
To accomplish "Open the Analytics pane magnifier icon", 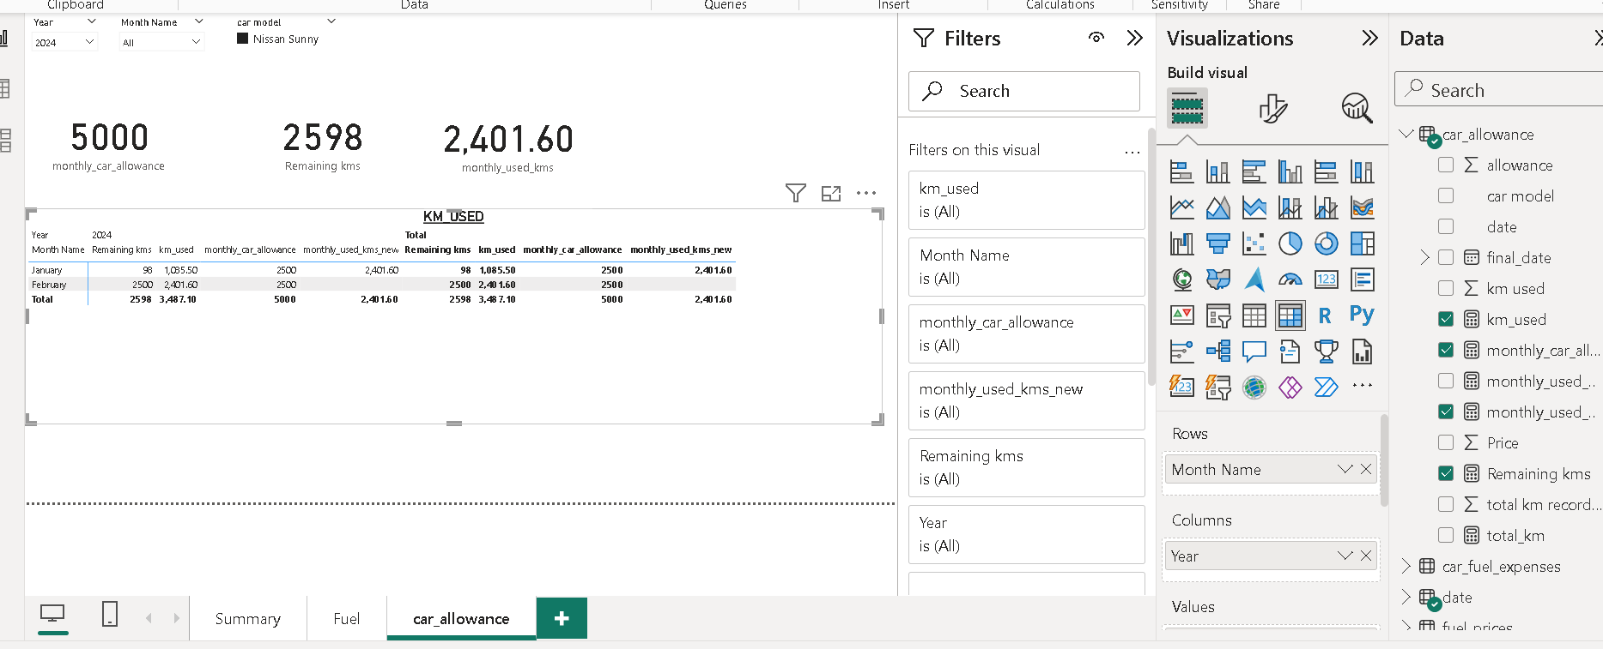I will [x=1357, y=109].
